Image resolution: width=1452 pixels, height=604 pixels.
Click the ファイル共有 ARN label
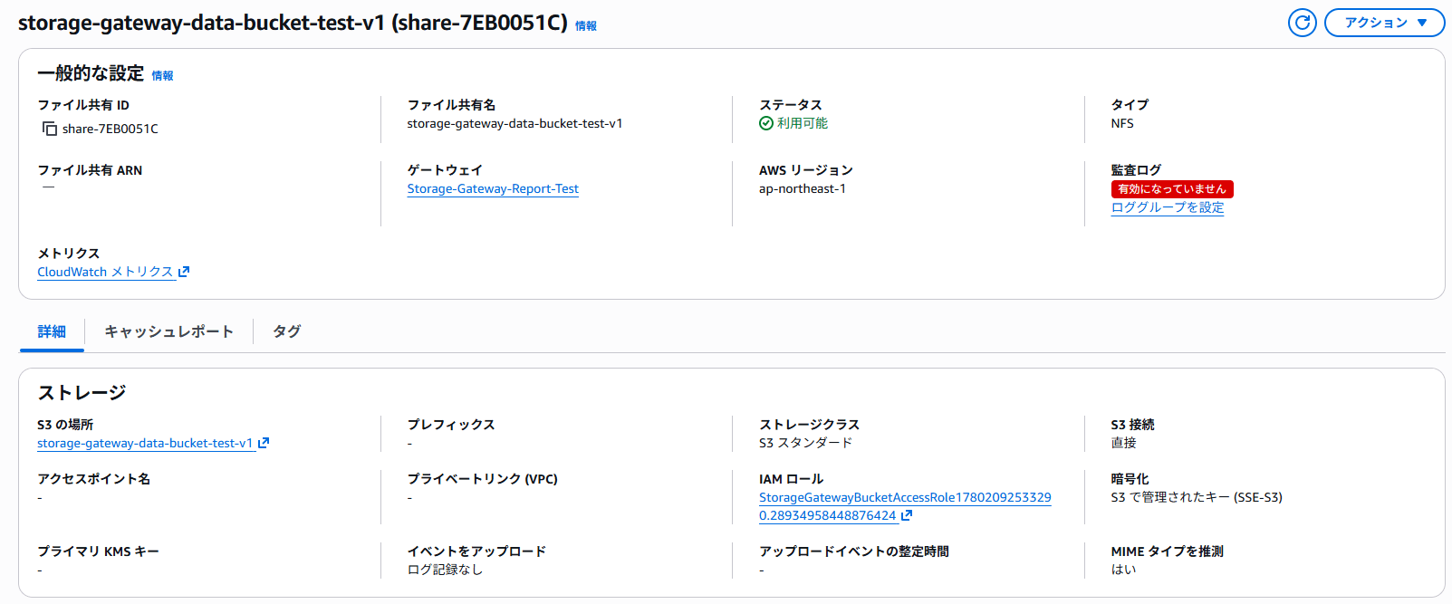[90, 170]
